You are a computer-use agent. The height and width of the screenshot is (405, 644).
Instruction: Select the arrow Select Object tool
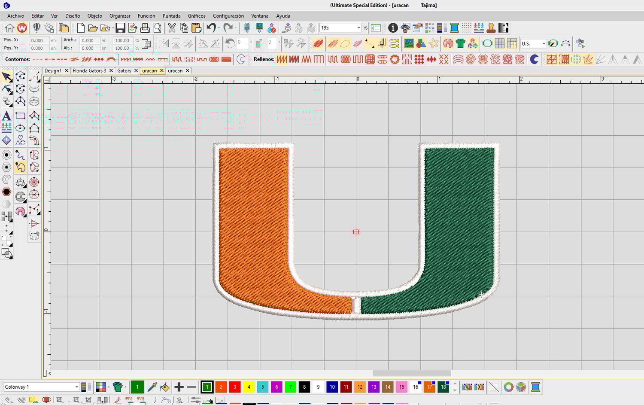tap(7, 77)
